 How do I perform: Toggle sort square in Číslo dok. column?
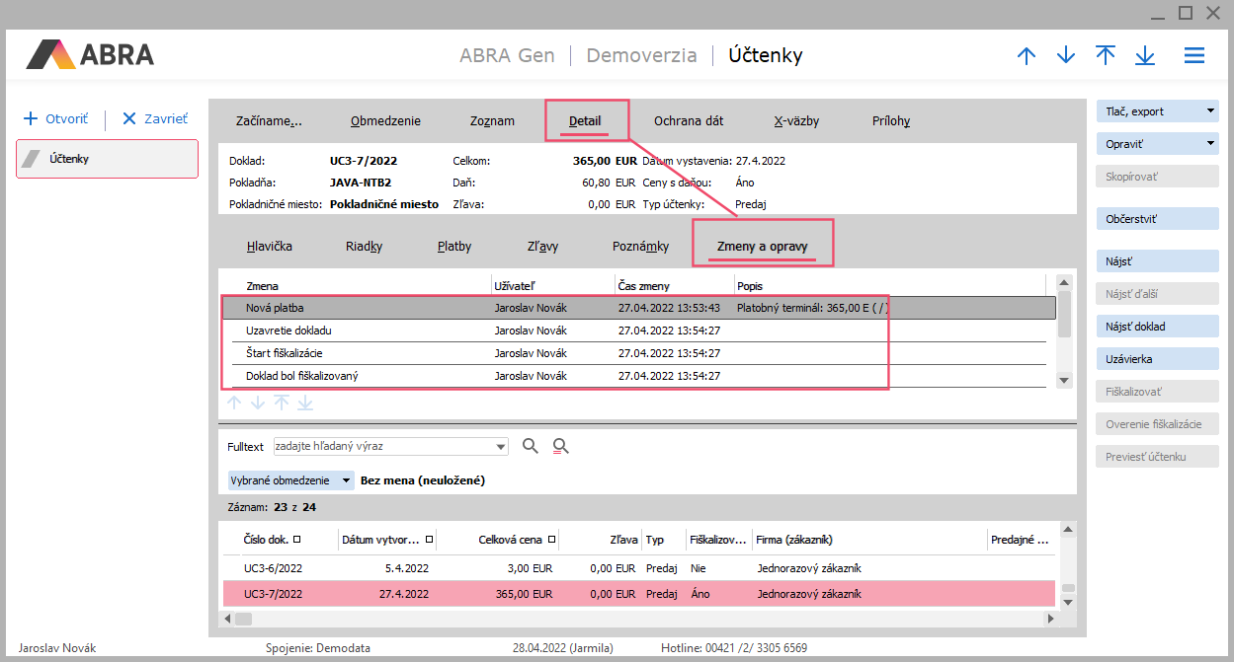pos(297,540)
